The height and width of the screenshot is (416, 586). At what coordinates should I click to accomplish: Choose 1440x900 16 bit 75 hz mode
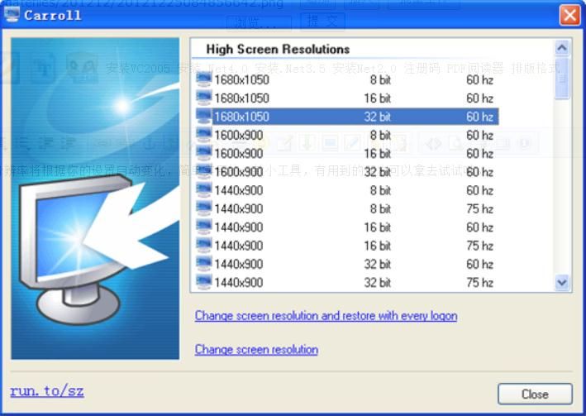point(347,246)
